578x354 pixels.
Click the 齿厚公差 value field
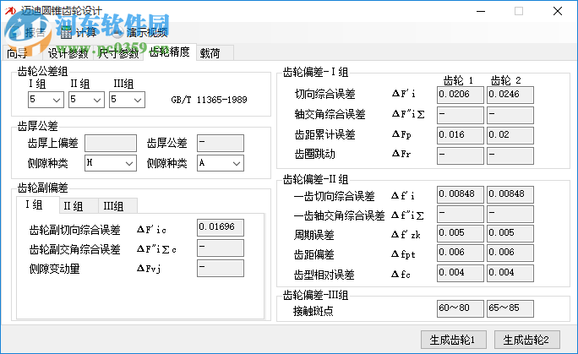pos(220,143)
